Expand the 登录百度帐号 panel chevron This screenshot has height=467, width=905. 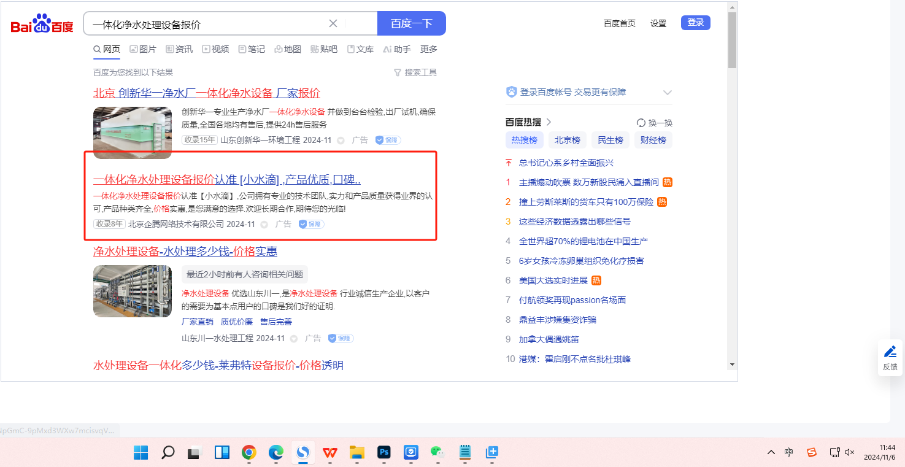click(x=668, y=93)
